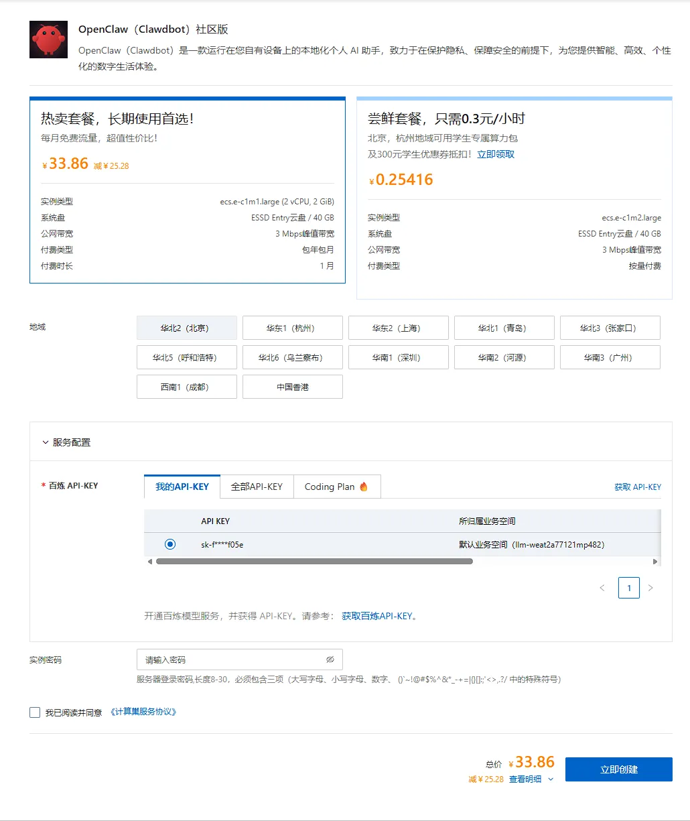
Task: Click the API KEY column header
Action: tap(215, 521)
